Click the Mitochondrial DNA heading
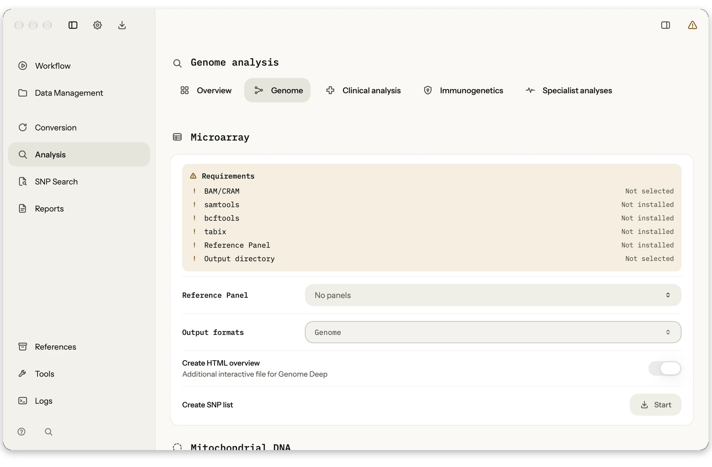712x467 pixels. [241, 447]
